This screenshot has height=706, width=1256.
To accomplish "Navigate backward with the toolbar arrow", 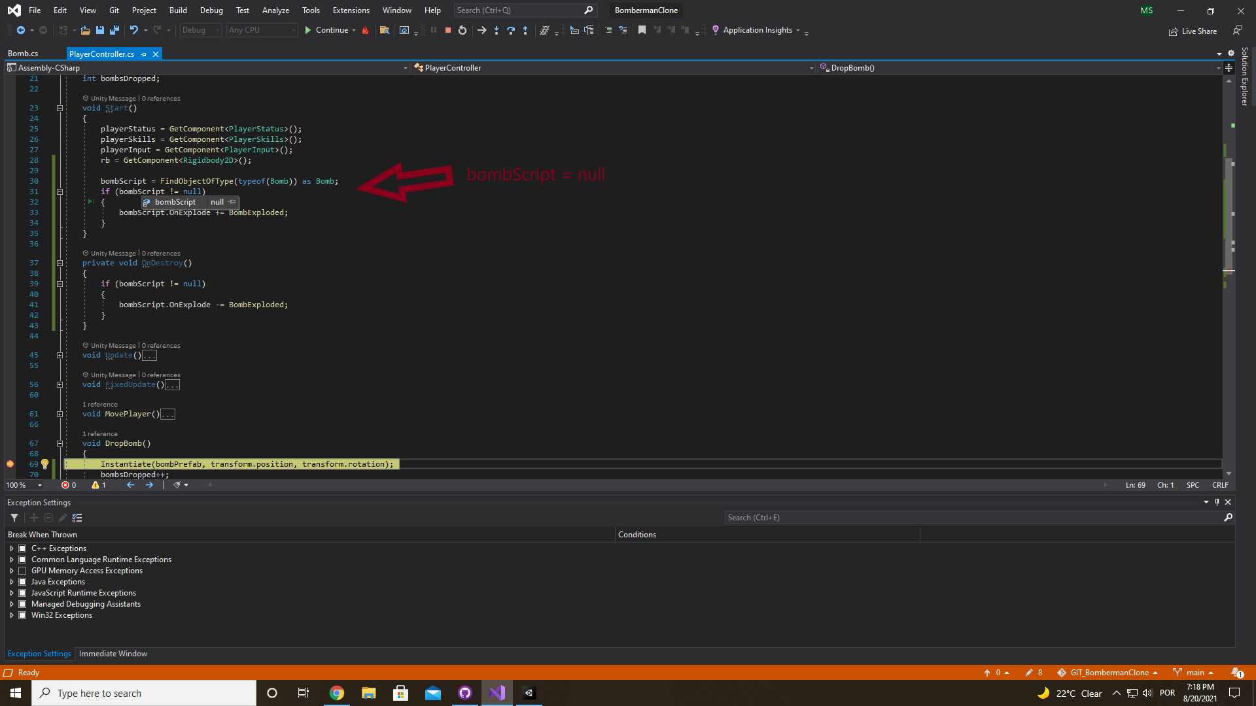I will (21, 30).
